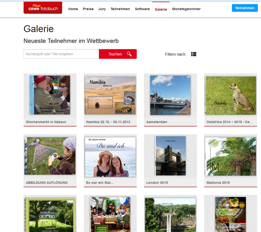
Task: Open the Kleinigkeiten im Gläschen thumbnail
Action: (231, 215)
